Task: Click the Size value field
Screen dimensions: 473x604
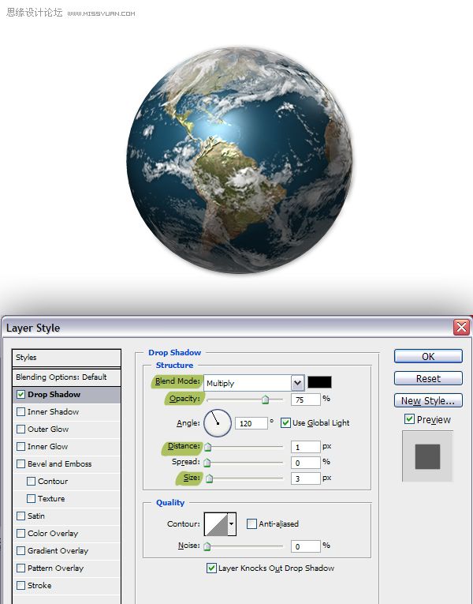Action: coord(305,478)
